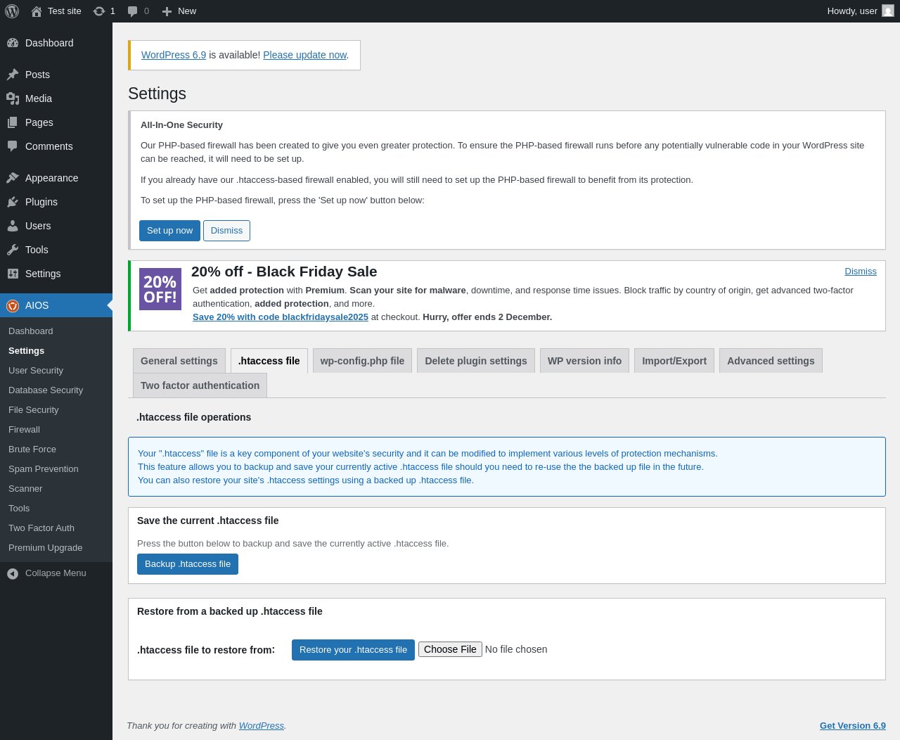Open the Two factor authentication tab
This screenshot has height=740, width=900.
(x=200, y=385)
